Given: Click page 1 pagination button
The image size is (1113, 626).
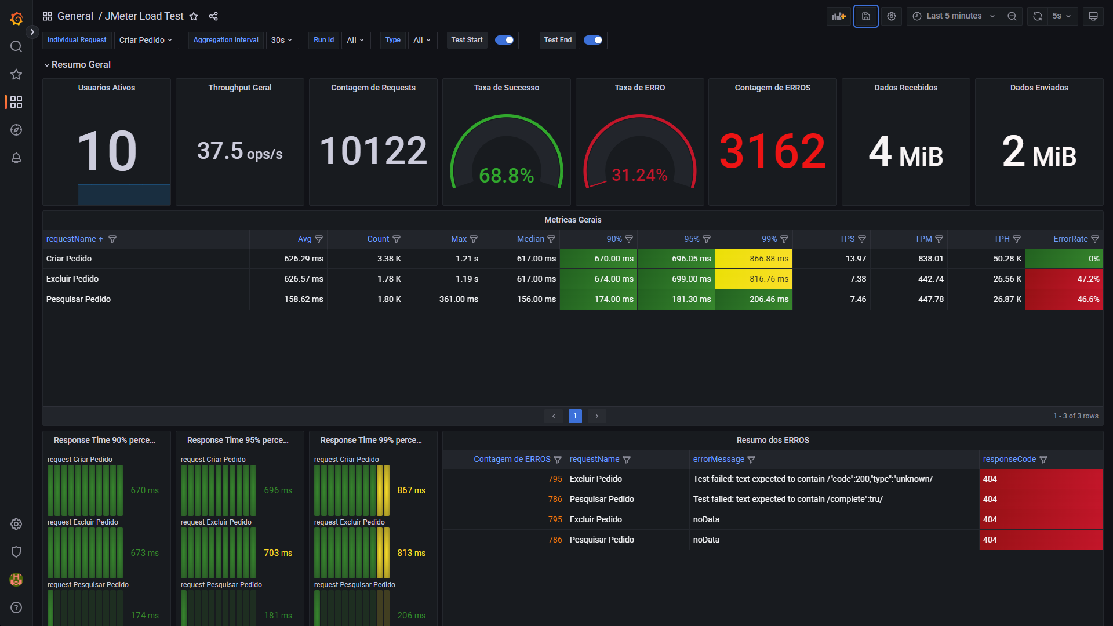Looking at the screenshot, I should coord(575,416).
